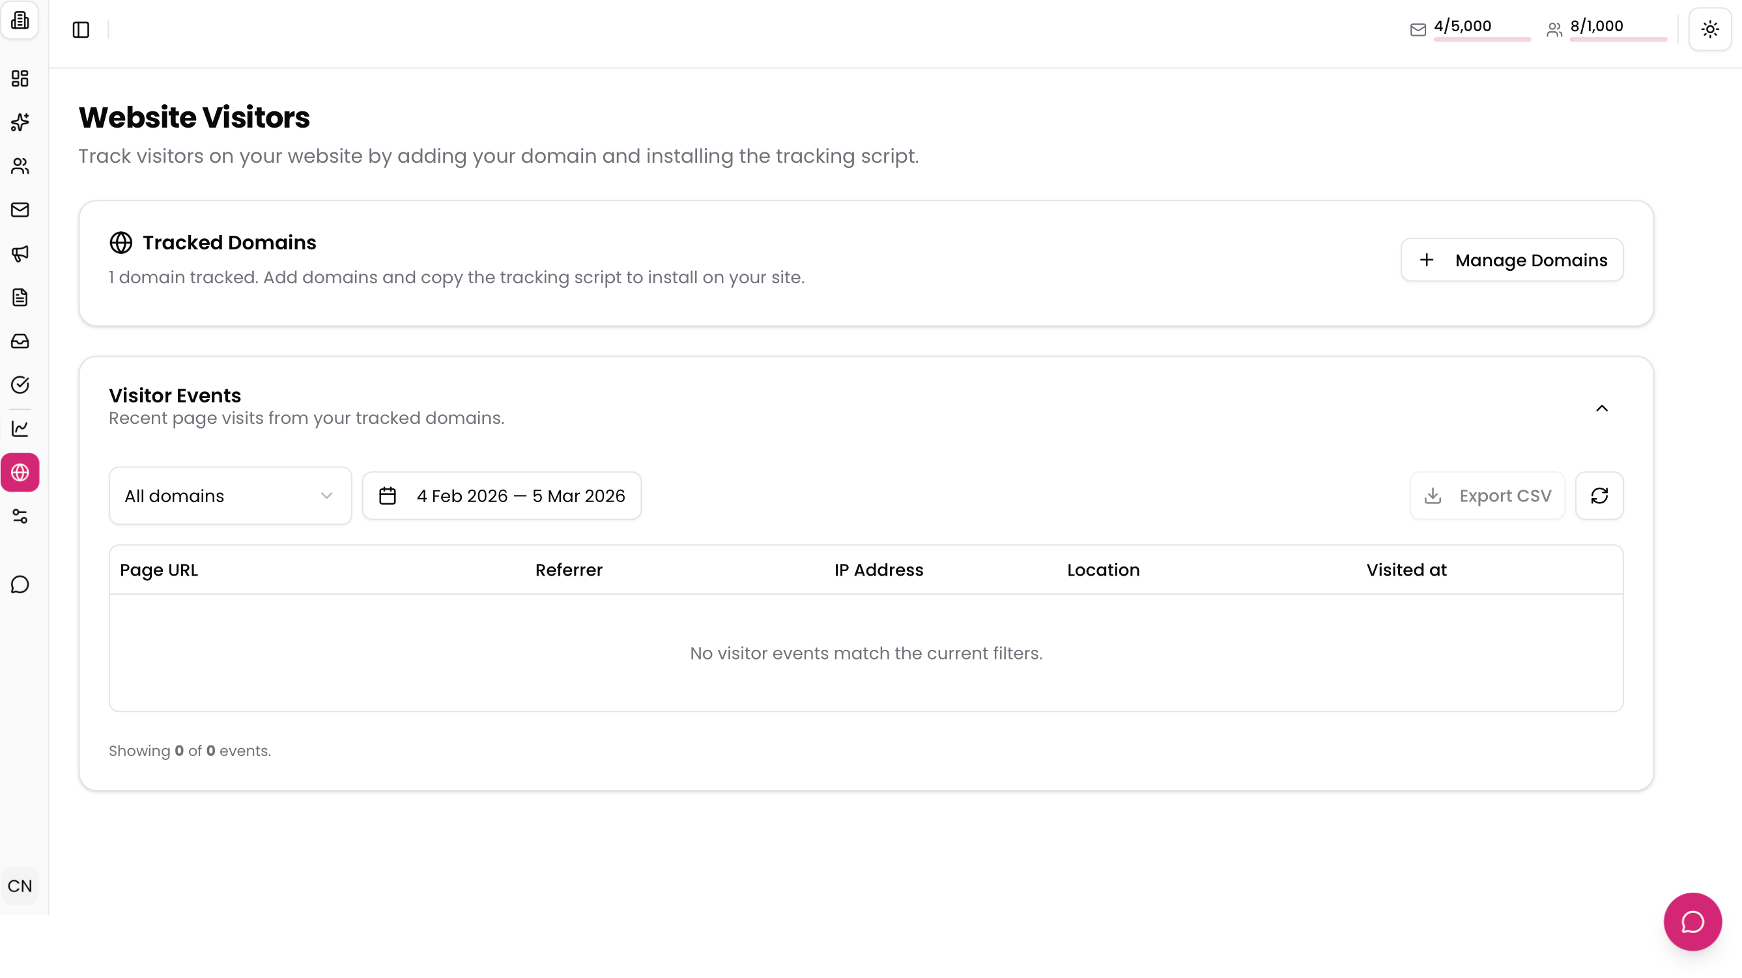Image resolution: width=1742 pixels, height=978 pixels.
Task: Open the Inbox tray icon
Action: point(20,341)
